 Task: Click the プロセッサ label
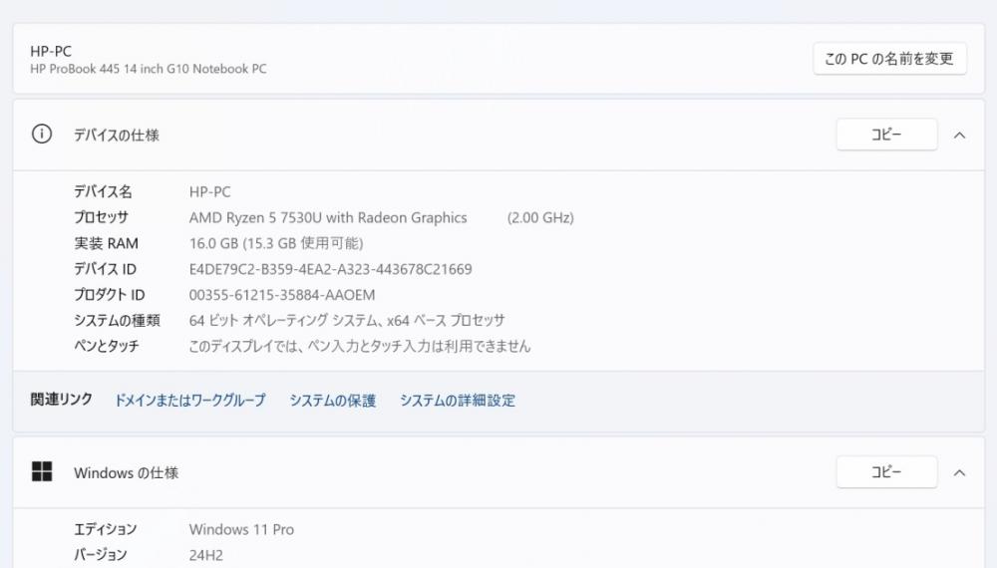pos(101,217)
